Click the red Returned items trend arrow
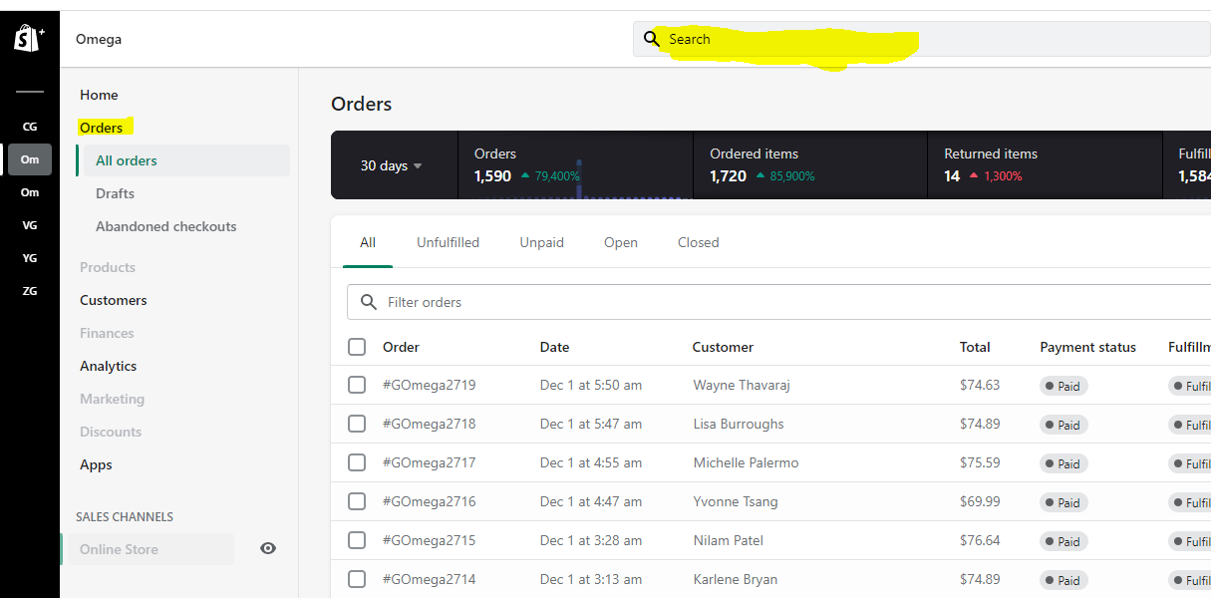The height and width of the screenshot is (598, 1211). (974, 176)
